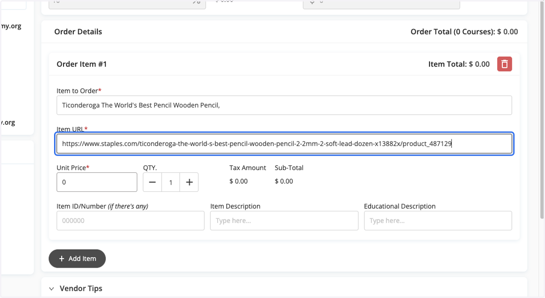Click the Sub-Total label

(289, 168)
